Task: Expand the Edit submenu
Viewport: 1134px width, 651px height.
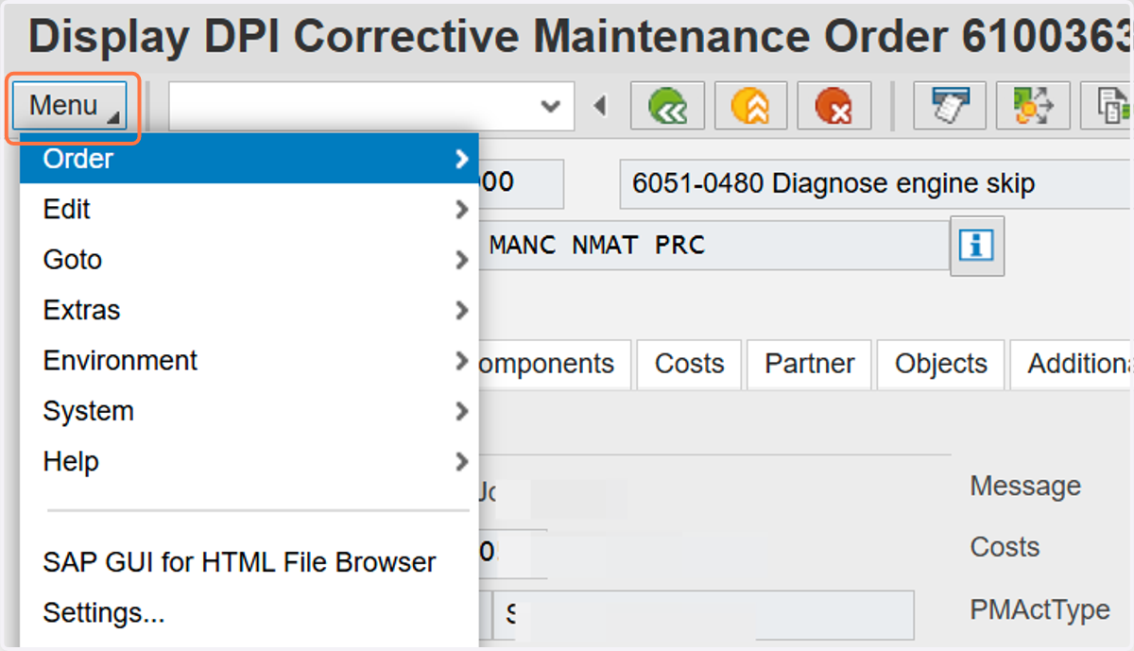Action: click(x=249, y=209)
